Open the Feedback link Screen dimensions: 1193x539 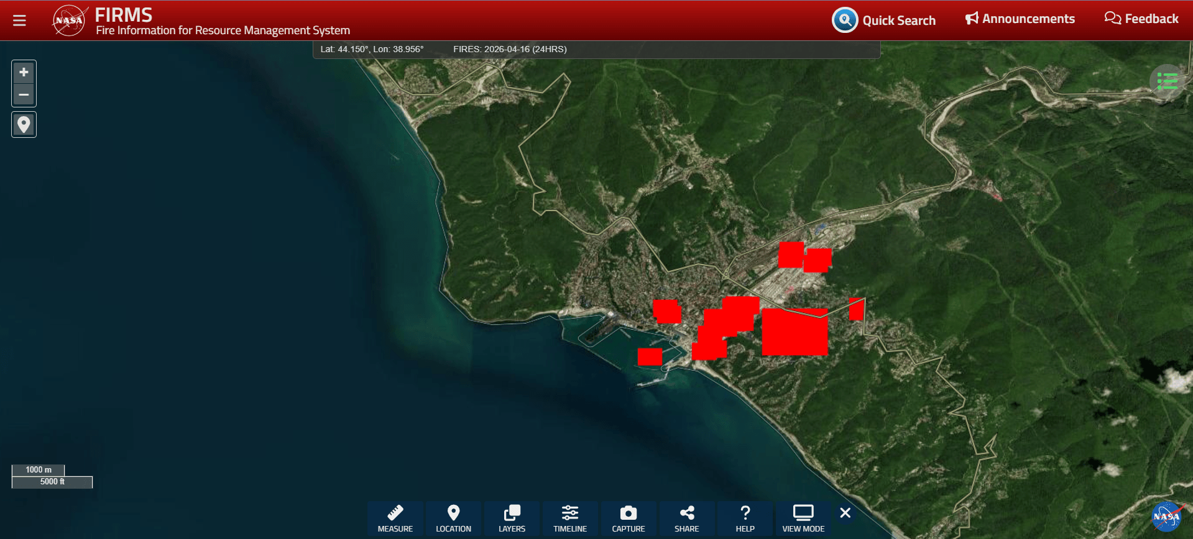[1141, 19]
